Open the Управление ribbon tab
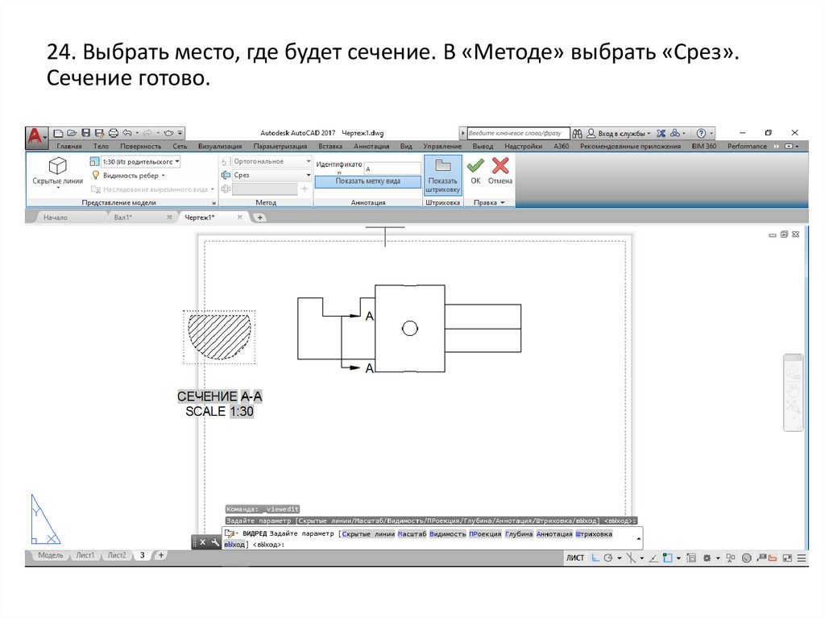Image resolution: width=825 pixels, height=618 pixels. coord(442,147)
